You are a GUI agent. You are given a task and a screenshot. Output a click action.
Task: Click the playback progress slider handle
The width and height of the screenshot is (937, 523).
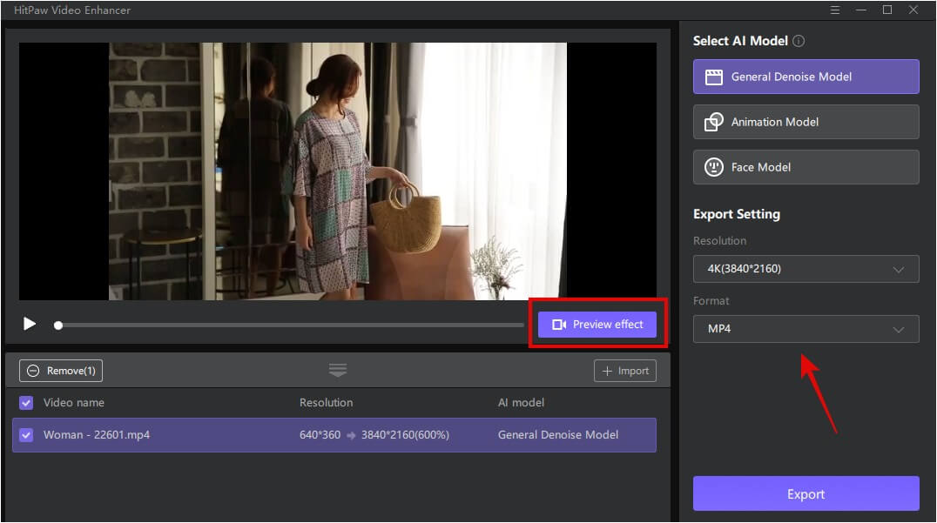click(58, 325)
